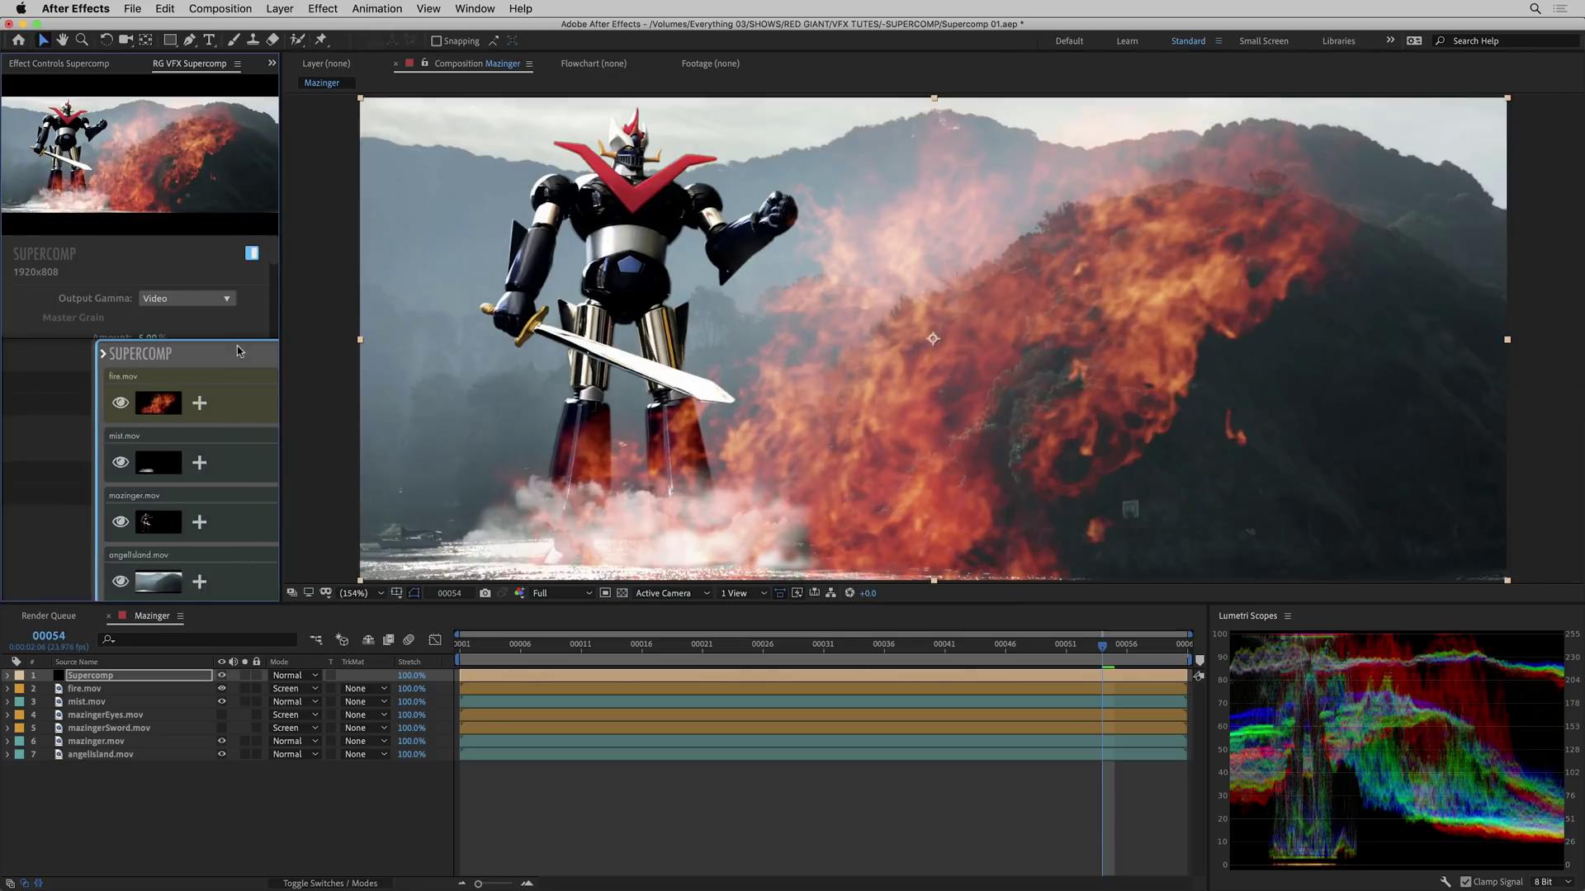Screen dimensions: 1585x891
Task: Open TrkMat dropdown for mist.mov layer
Action: (366, 701)
